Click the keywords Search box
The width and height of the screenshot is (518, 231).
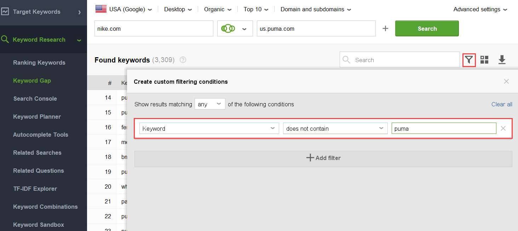click(x=400, y=60)
